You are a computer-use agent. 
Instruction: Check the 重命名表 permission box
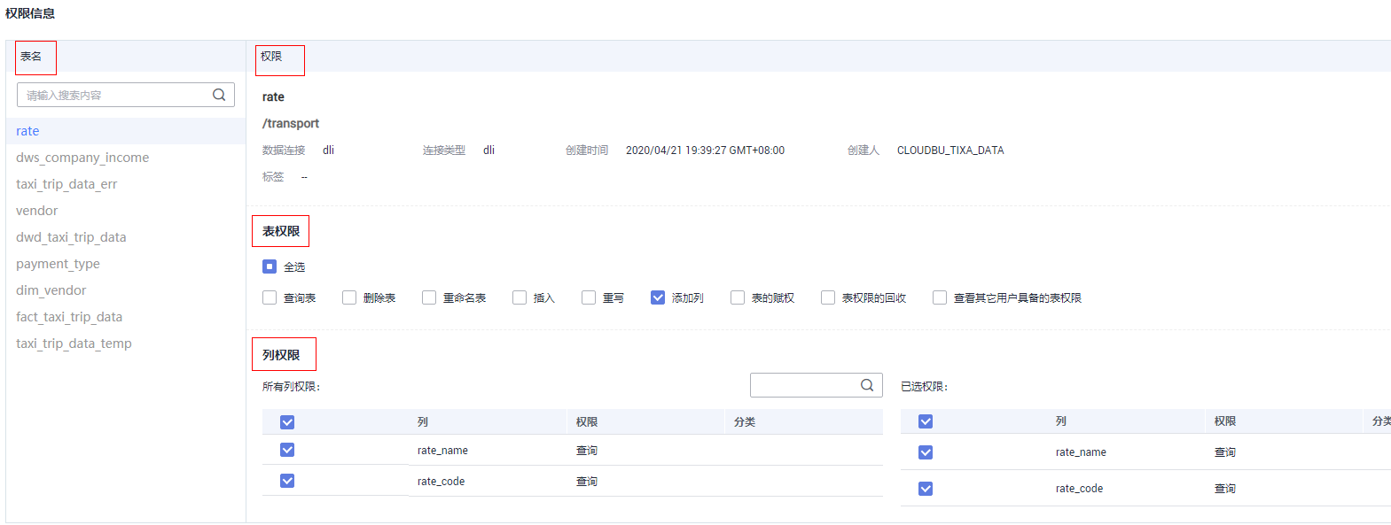429,297
